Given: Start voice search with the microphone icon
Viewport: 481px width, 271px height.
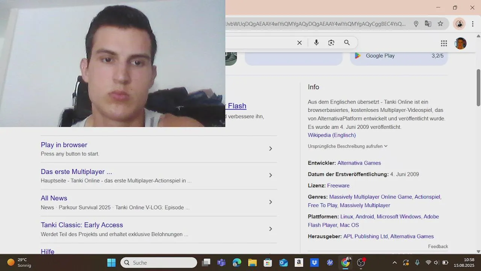Looking at the screenshot, I should 316,43.
